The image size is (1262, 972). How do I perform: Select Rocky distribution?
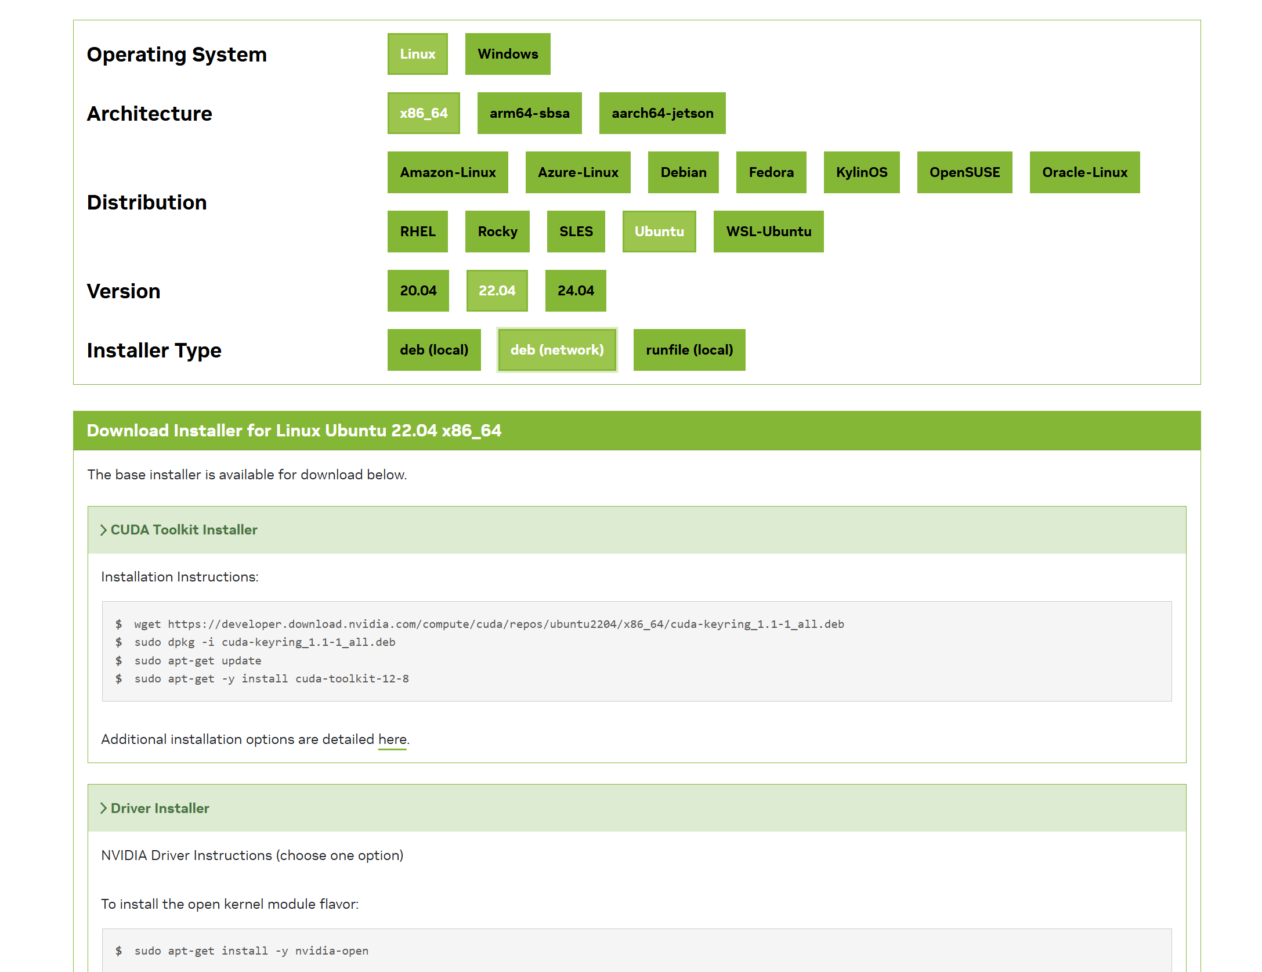coord(497,232)
